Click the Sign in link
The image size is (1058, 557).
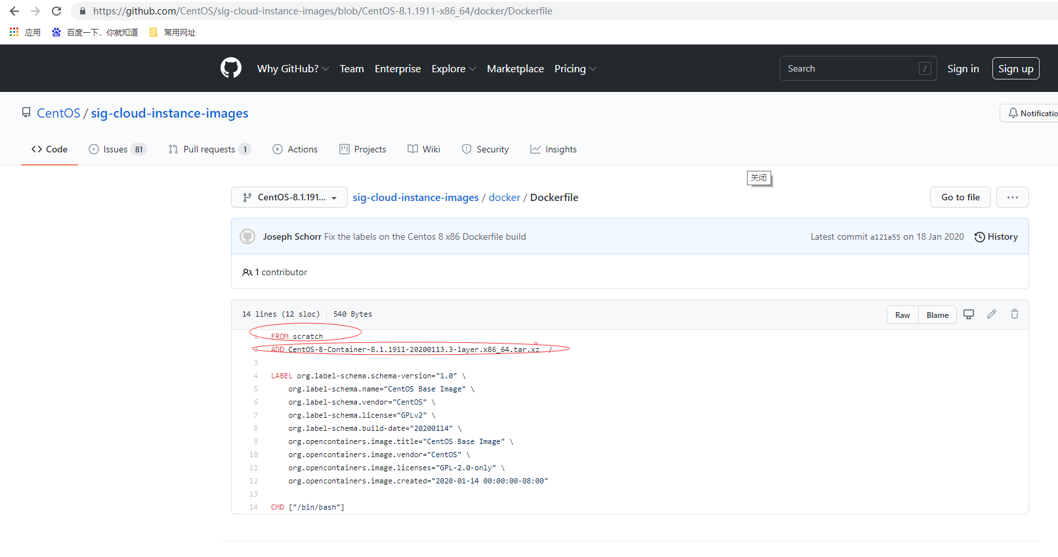coord(963,68)
